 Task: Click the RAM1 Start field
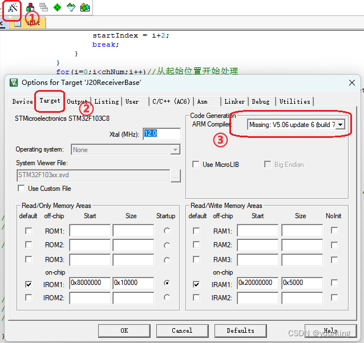pos(258,230)
